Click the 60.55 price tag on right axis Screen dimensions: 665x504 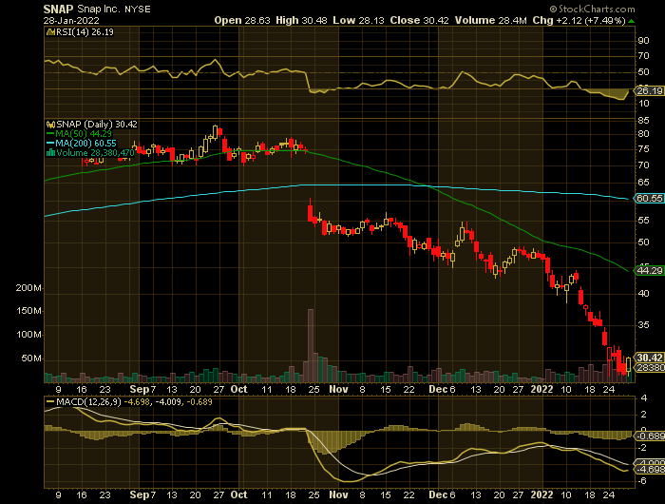point(648,199)
